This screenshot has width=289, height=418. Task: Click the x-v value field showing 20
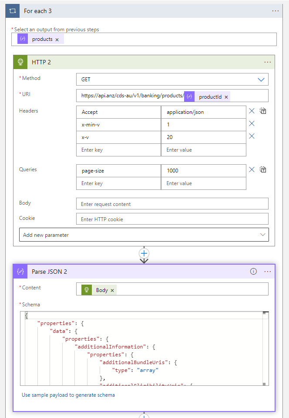pyautogui.click(x=204, y=137)
